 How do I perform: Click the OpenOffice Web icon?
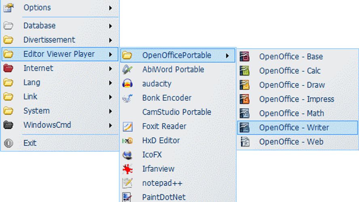[245, 142]
